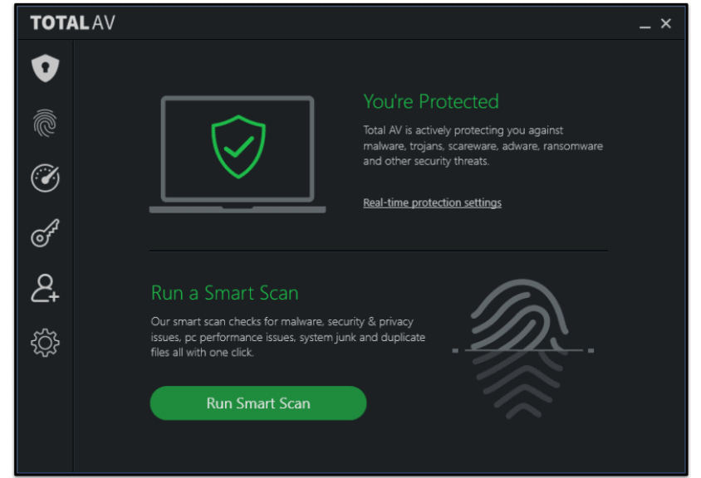Click the "You're Protected" status heading

pyautogui.click(x=431, y=101)
